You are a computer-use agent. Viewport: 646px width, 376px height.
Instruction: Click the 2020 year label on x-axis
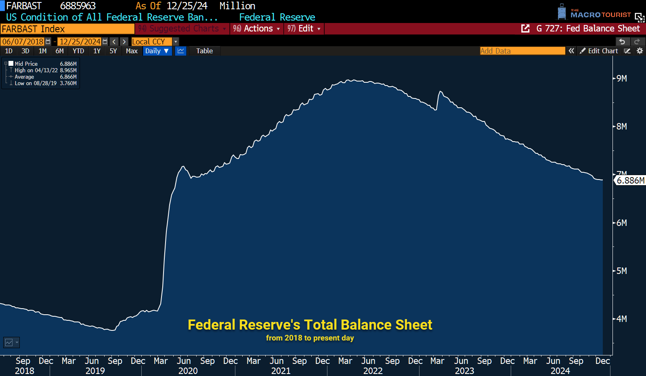point(188,371)
